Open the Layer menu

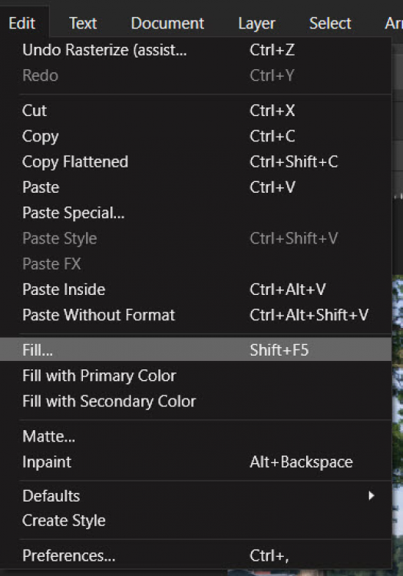(x=256, y=24)
